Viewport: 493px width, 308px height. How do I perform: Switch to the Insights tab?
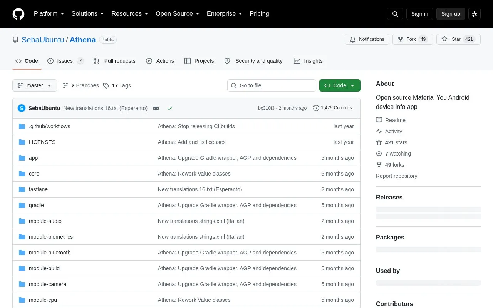tap(308, 61)
